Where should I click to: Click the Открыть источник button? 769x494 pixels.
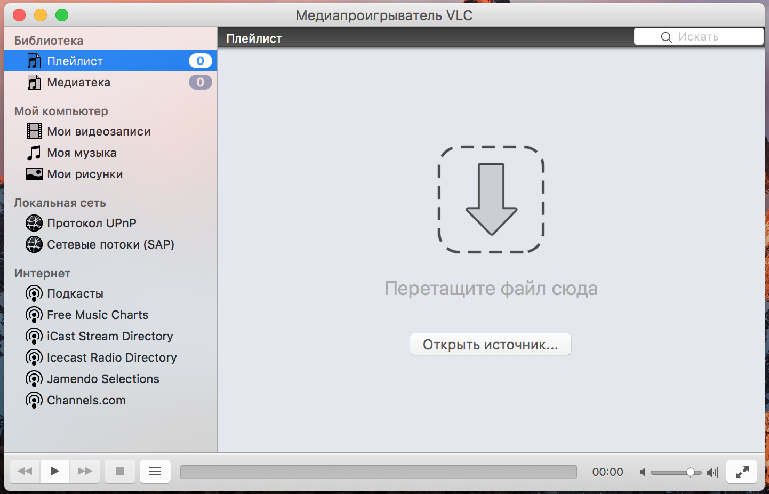pos(490,345)
